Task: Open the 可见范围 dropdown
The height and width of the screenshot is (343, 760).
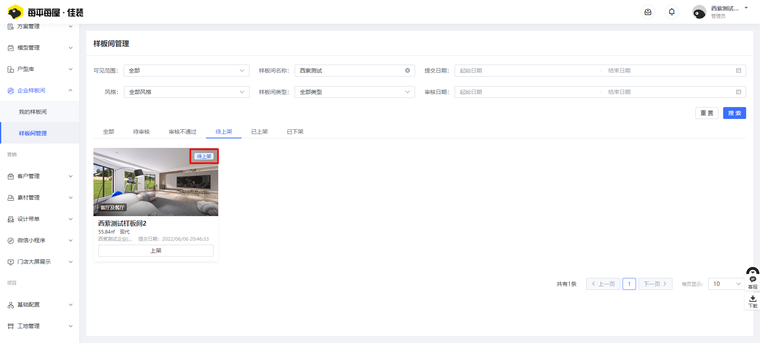Action: (187, 71)
